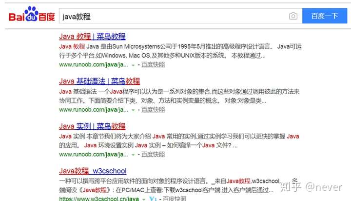Viewport: 351px width, 201px height.
Task: Click the green URL under Java 基础语法 result
Action: pyautogui.click(x=94, y=110)
